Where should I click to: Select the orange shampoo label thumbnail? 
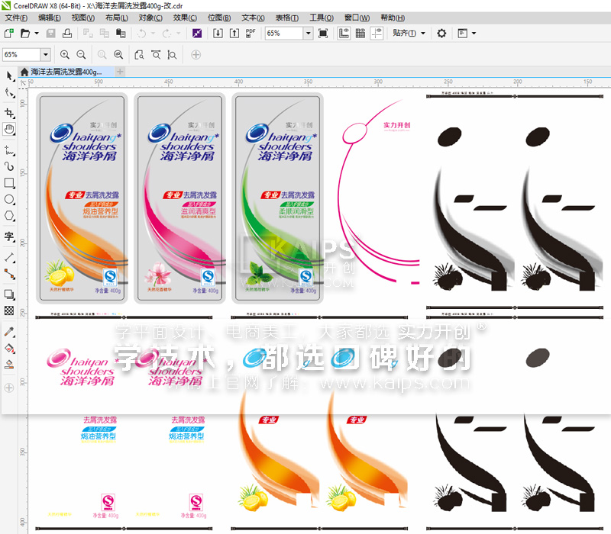(82, 198)
